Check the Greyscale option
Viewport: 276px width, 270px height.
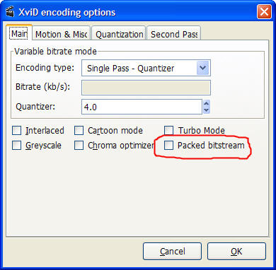pyautogui.click(x=16, y=146)
